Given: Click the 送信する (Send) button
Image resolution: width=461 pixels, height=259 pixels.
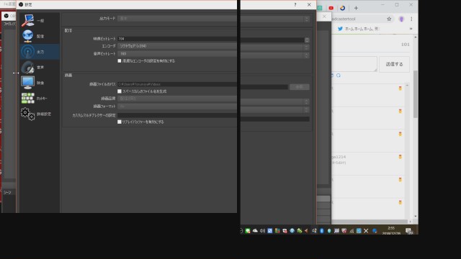Looking at the screenshot, I should coord(394,64).
